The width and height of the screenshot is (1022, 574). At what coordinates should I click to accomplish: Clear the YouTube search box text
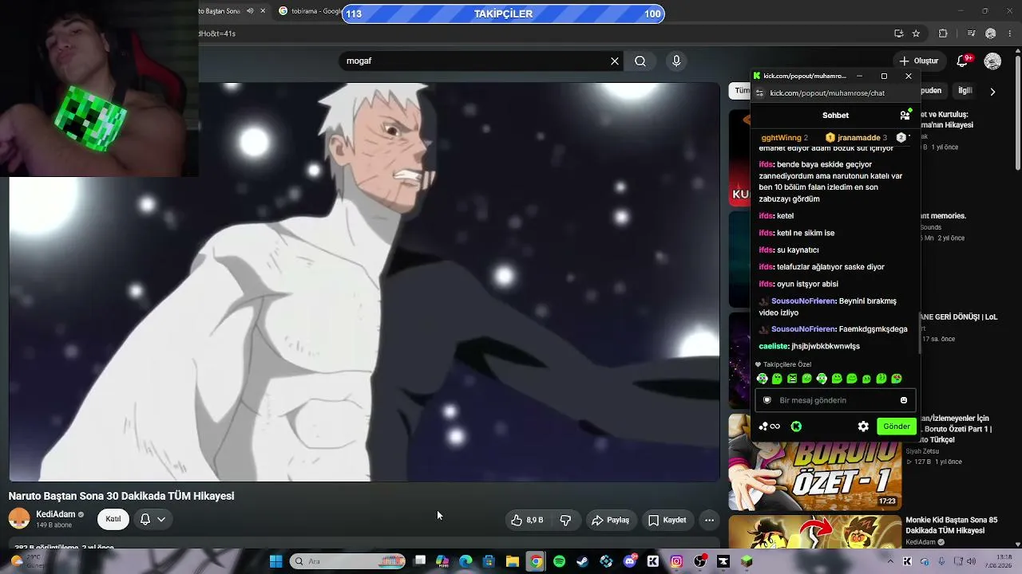point(615,61)
